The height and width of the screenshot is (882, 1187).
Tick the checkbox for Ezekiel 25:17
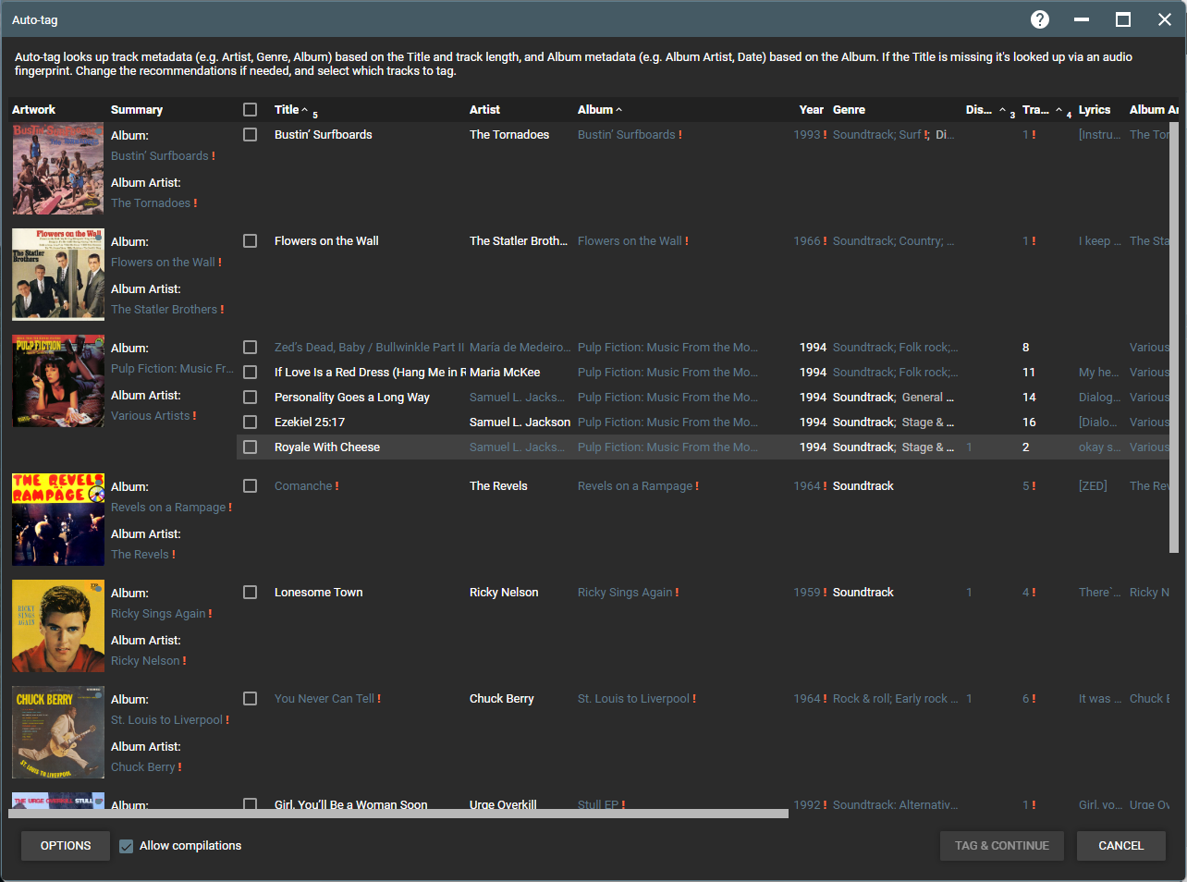point(250,422)
